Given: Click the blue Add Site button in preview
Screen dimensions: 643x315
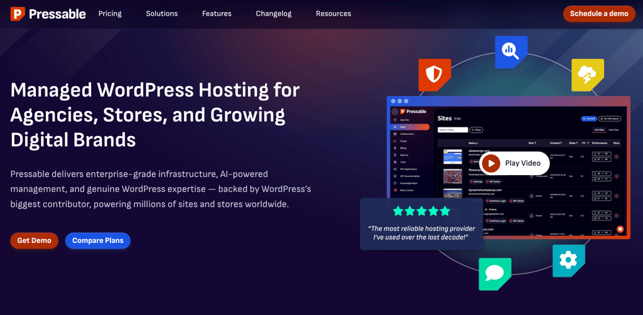Looking at the screenshot, I should click(589, 119).
